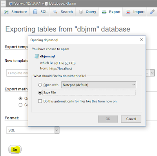This screenshot has height=156, width=157.
Task: Click the page heading Exporting tables
Action: coord(68,29)
